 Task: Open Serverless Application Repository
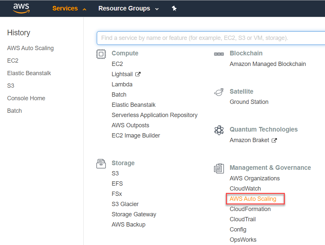[155, 115]
